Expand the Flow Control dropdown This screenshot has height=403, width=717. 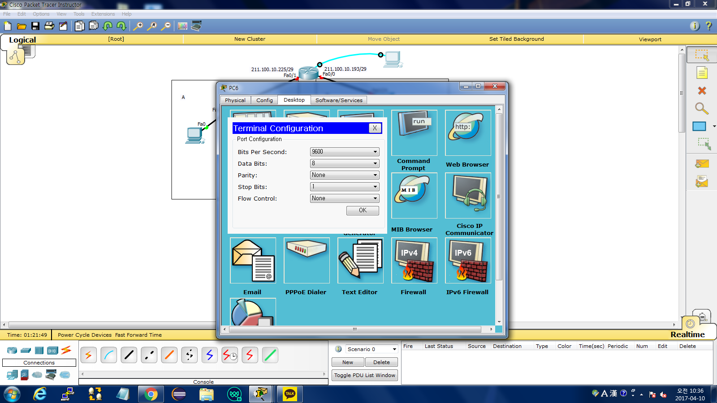pos(345,198)
